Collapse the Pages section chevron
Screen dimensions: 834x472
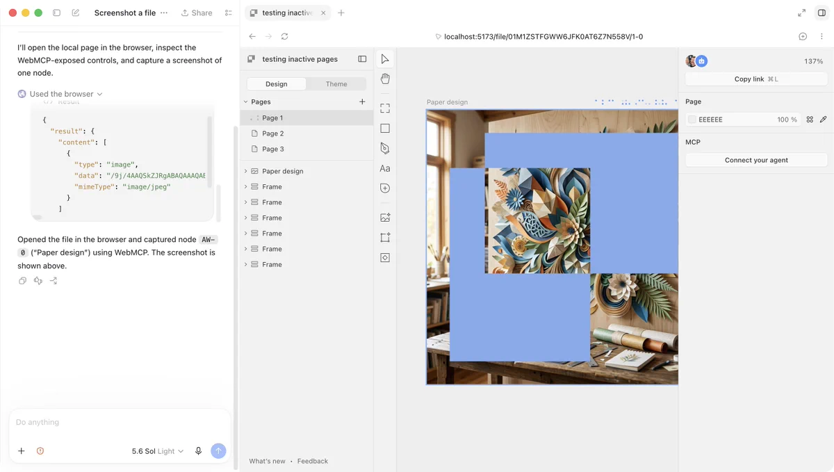(x=245, y=101)
